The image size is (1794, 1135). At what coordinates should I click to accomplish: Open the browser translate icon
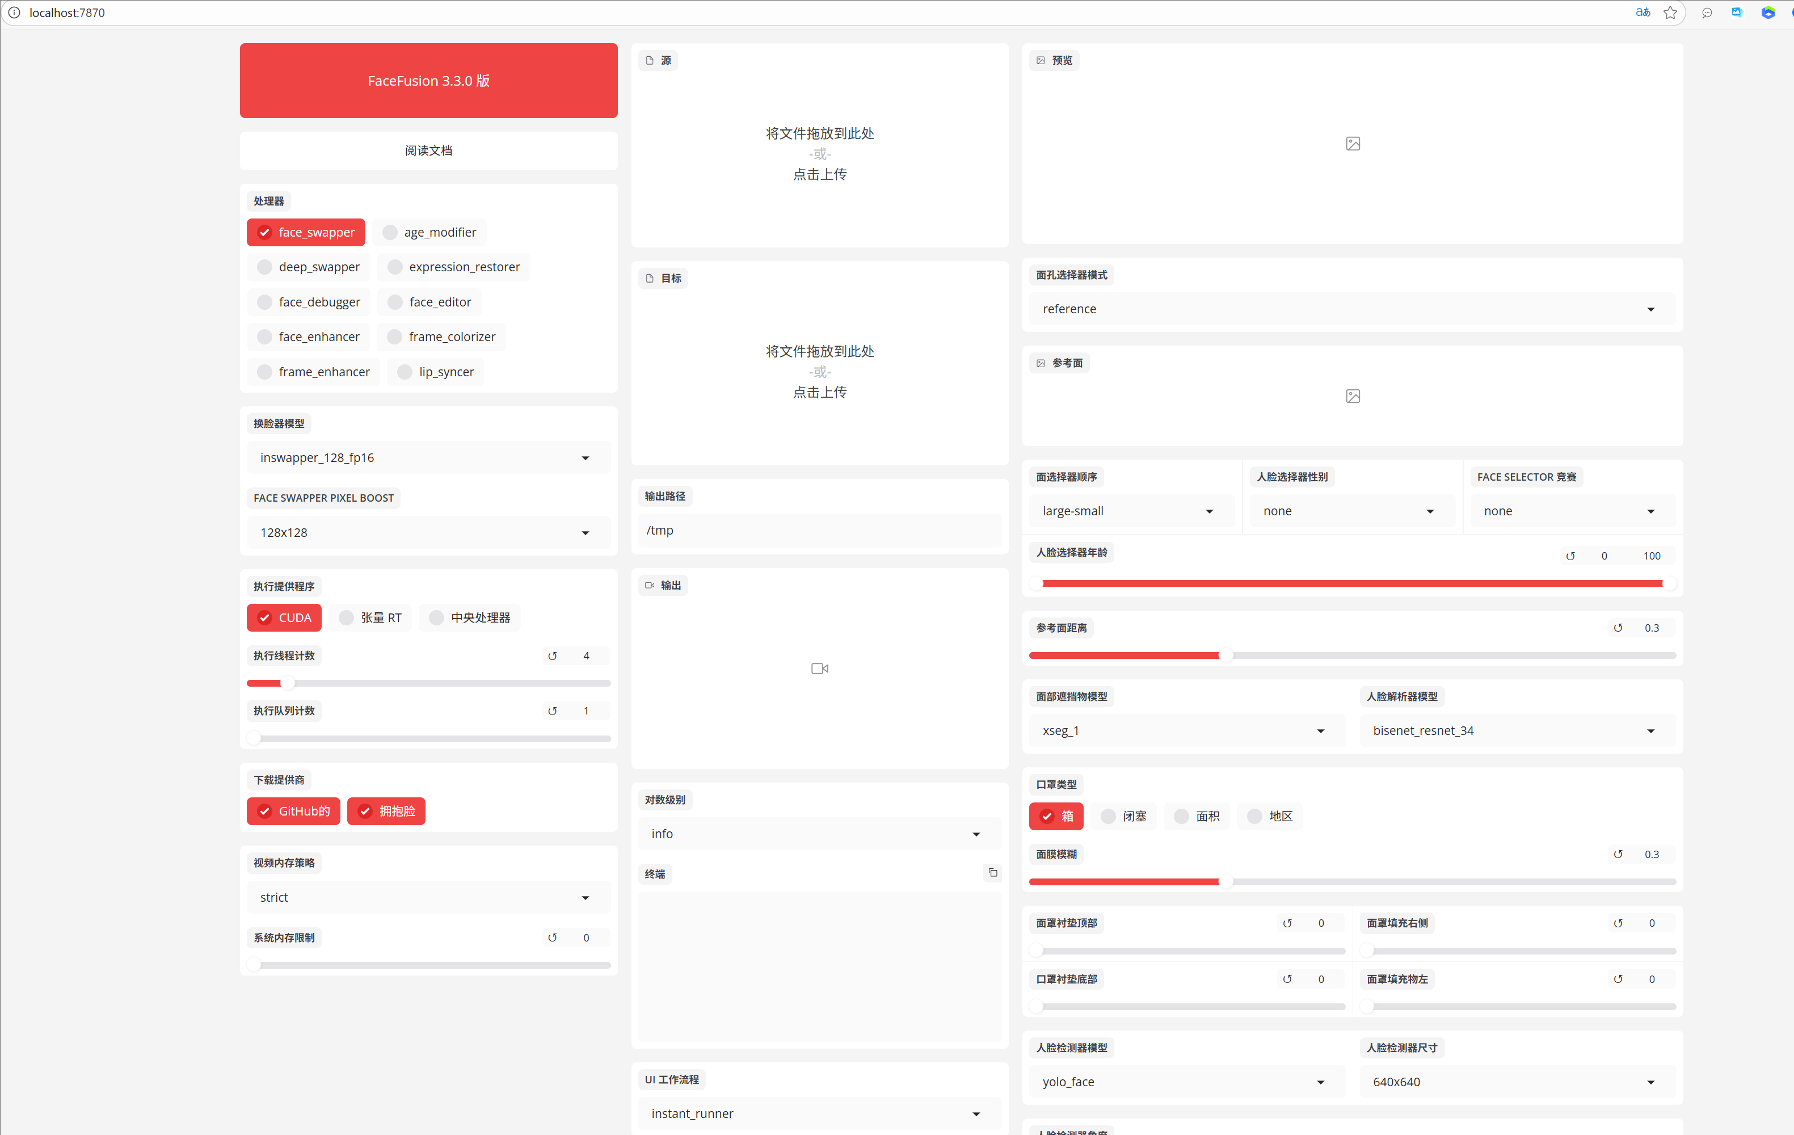point(1643,12)
